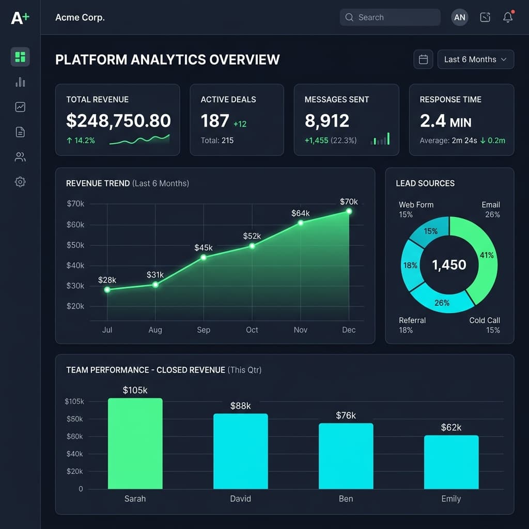
Task: Click the Acme Corp. title
Action: coord(80,18)
